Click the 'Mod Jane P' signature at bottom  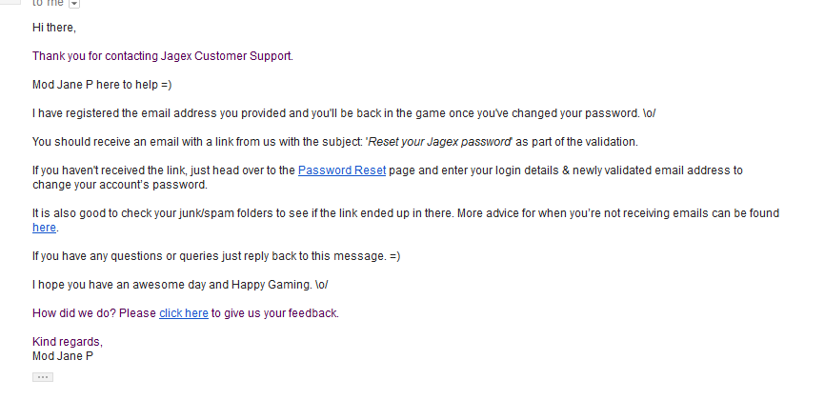tap(63, 356)
